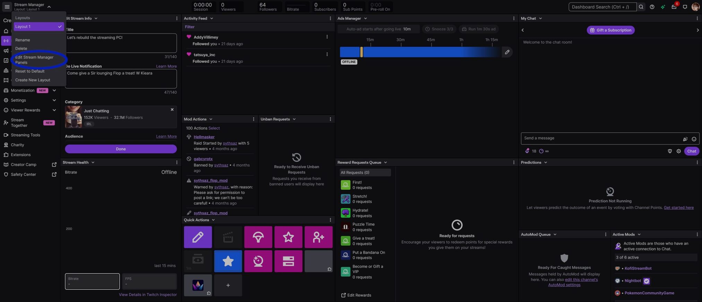Image resolution: width=702 pixels, height=302 pixels.
Task: Click the shield moderation icon in chat
Action: tap(670, 151)
